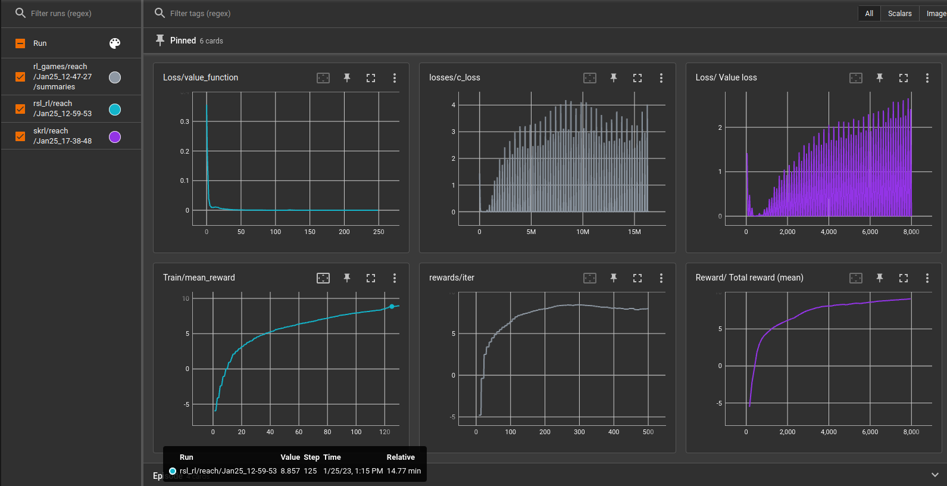Expand rewards/iter chart to full size
This screenshot has height=486, width=947.
click(x=637, y=278)
